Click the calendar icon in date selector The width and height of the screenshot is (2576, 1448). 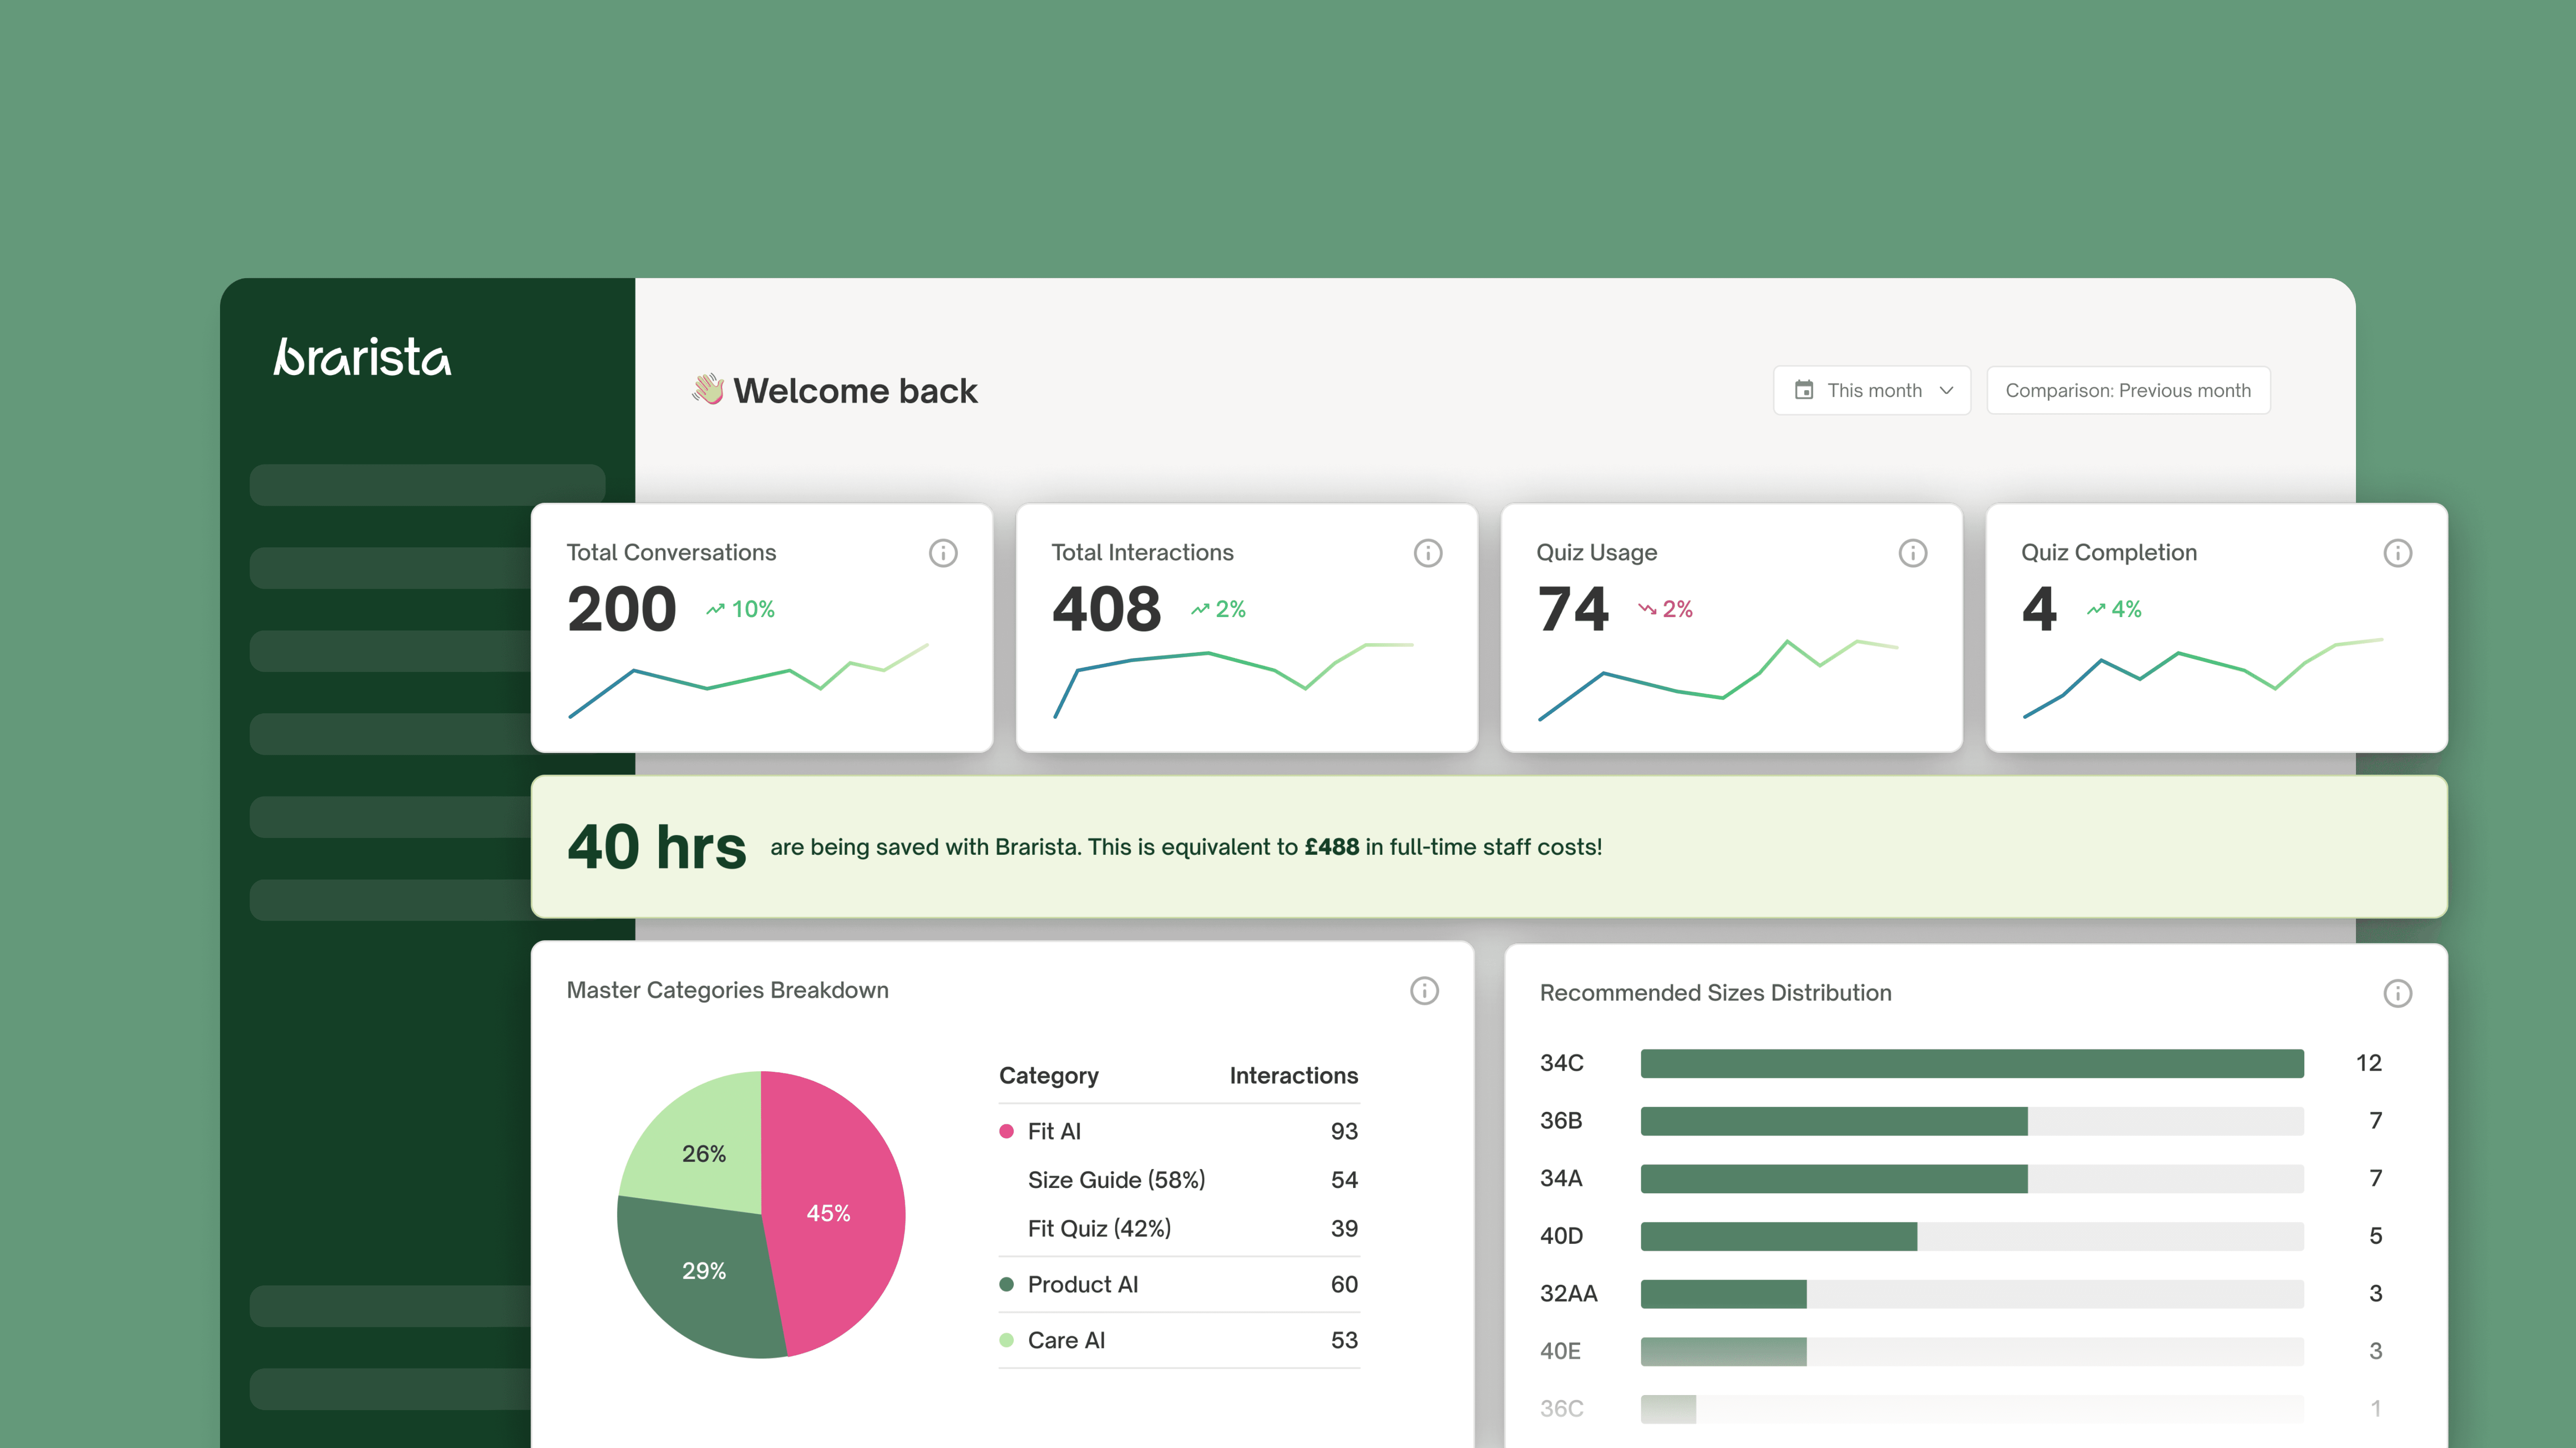1804,390
